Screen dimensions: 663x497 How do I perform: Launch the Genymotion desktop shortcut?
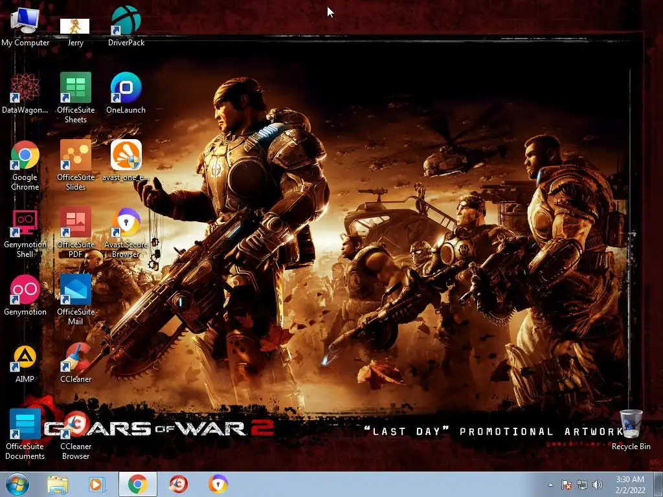pyautogui.click(x=25, y=295)
